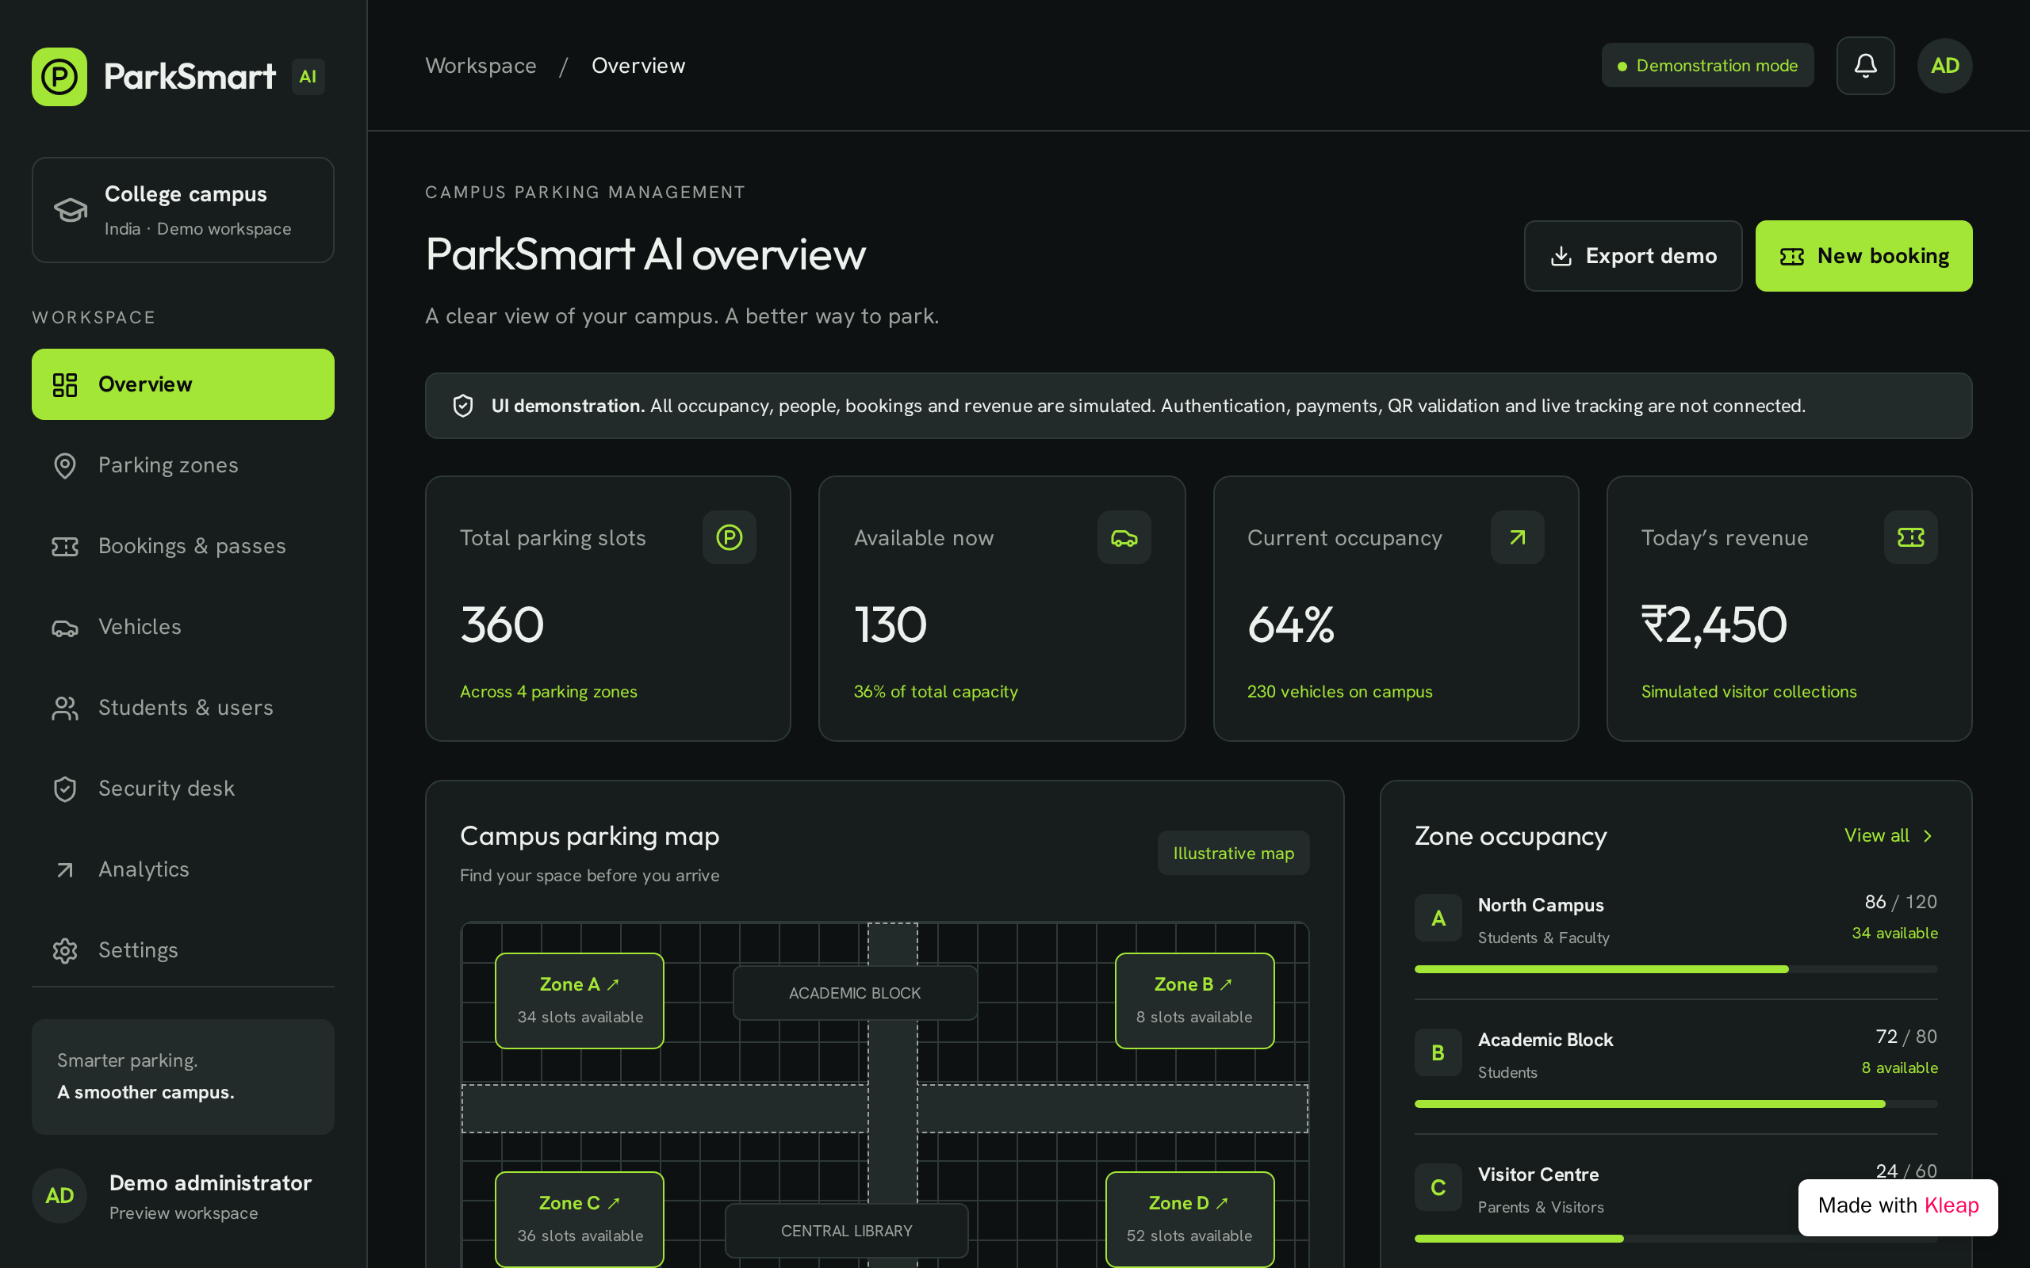
Task: Click the CENTRAL LIBRARY label on map
Action: [x=846, y=1231]
